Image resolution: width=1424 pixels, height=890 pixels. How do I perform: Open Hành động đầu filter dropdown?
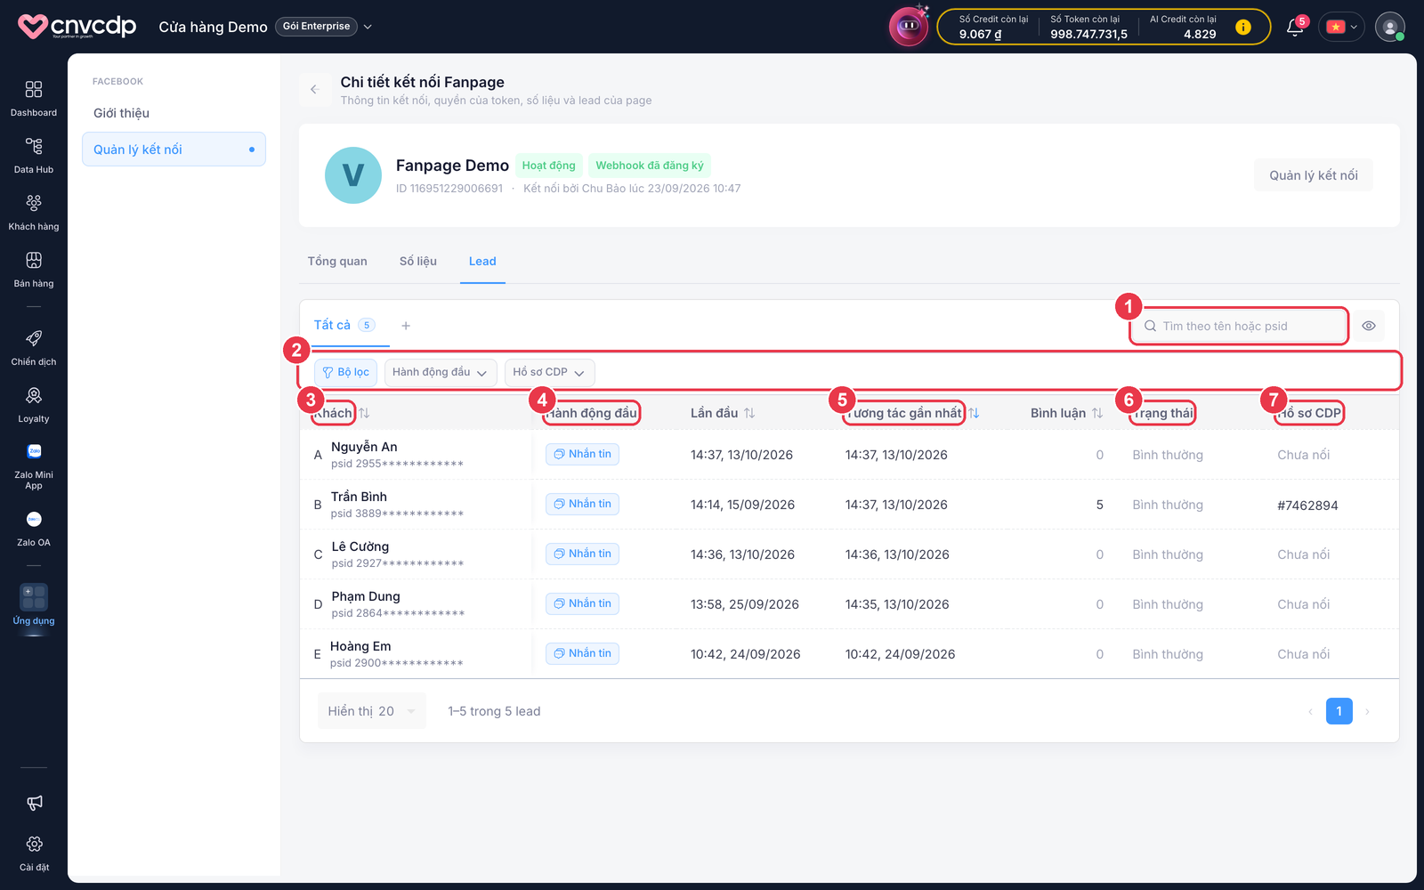(x=441, y=372)
